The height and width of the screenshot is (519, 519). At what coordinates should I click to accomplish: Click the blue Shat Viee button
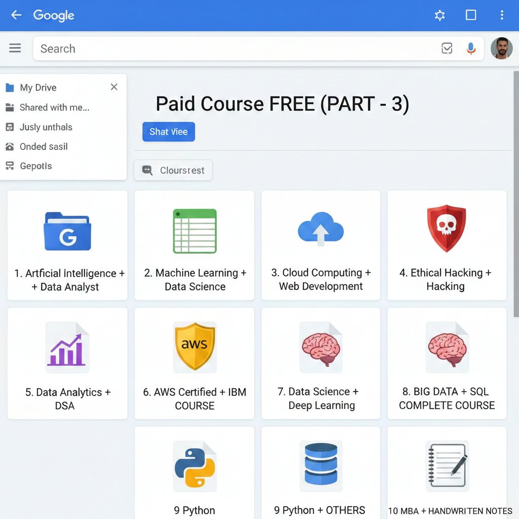click(168, 131)
